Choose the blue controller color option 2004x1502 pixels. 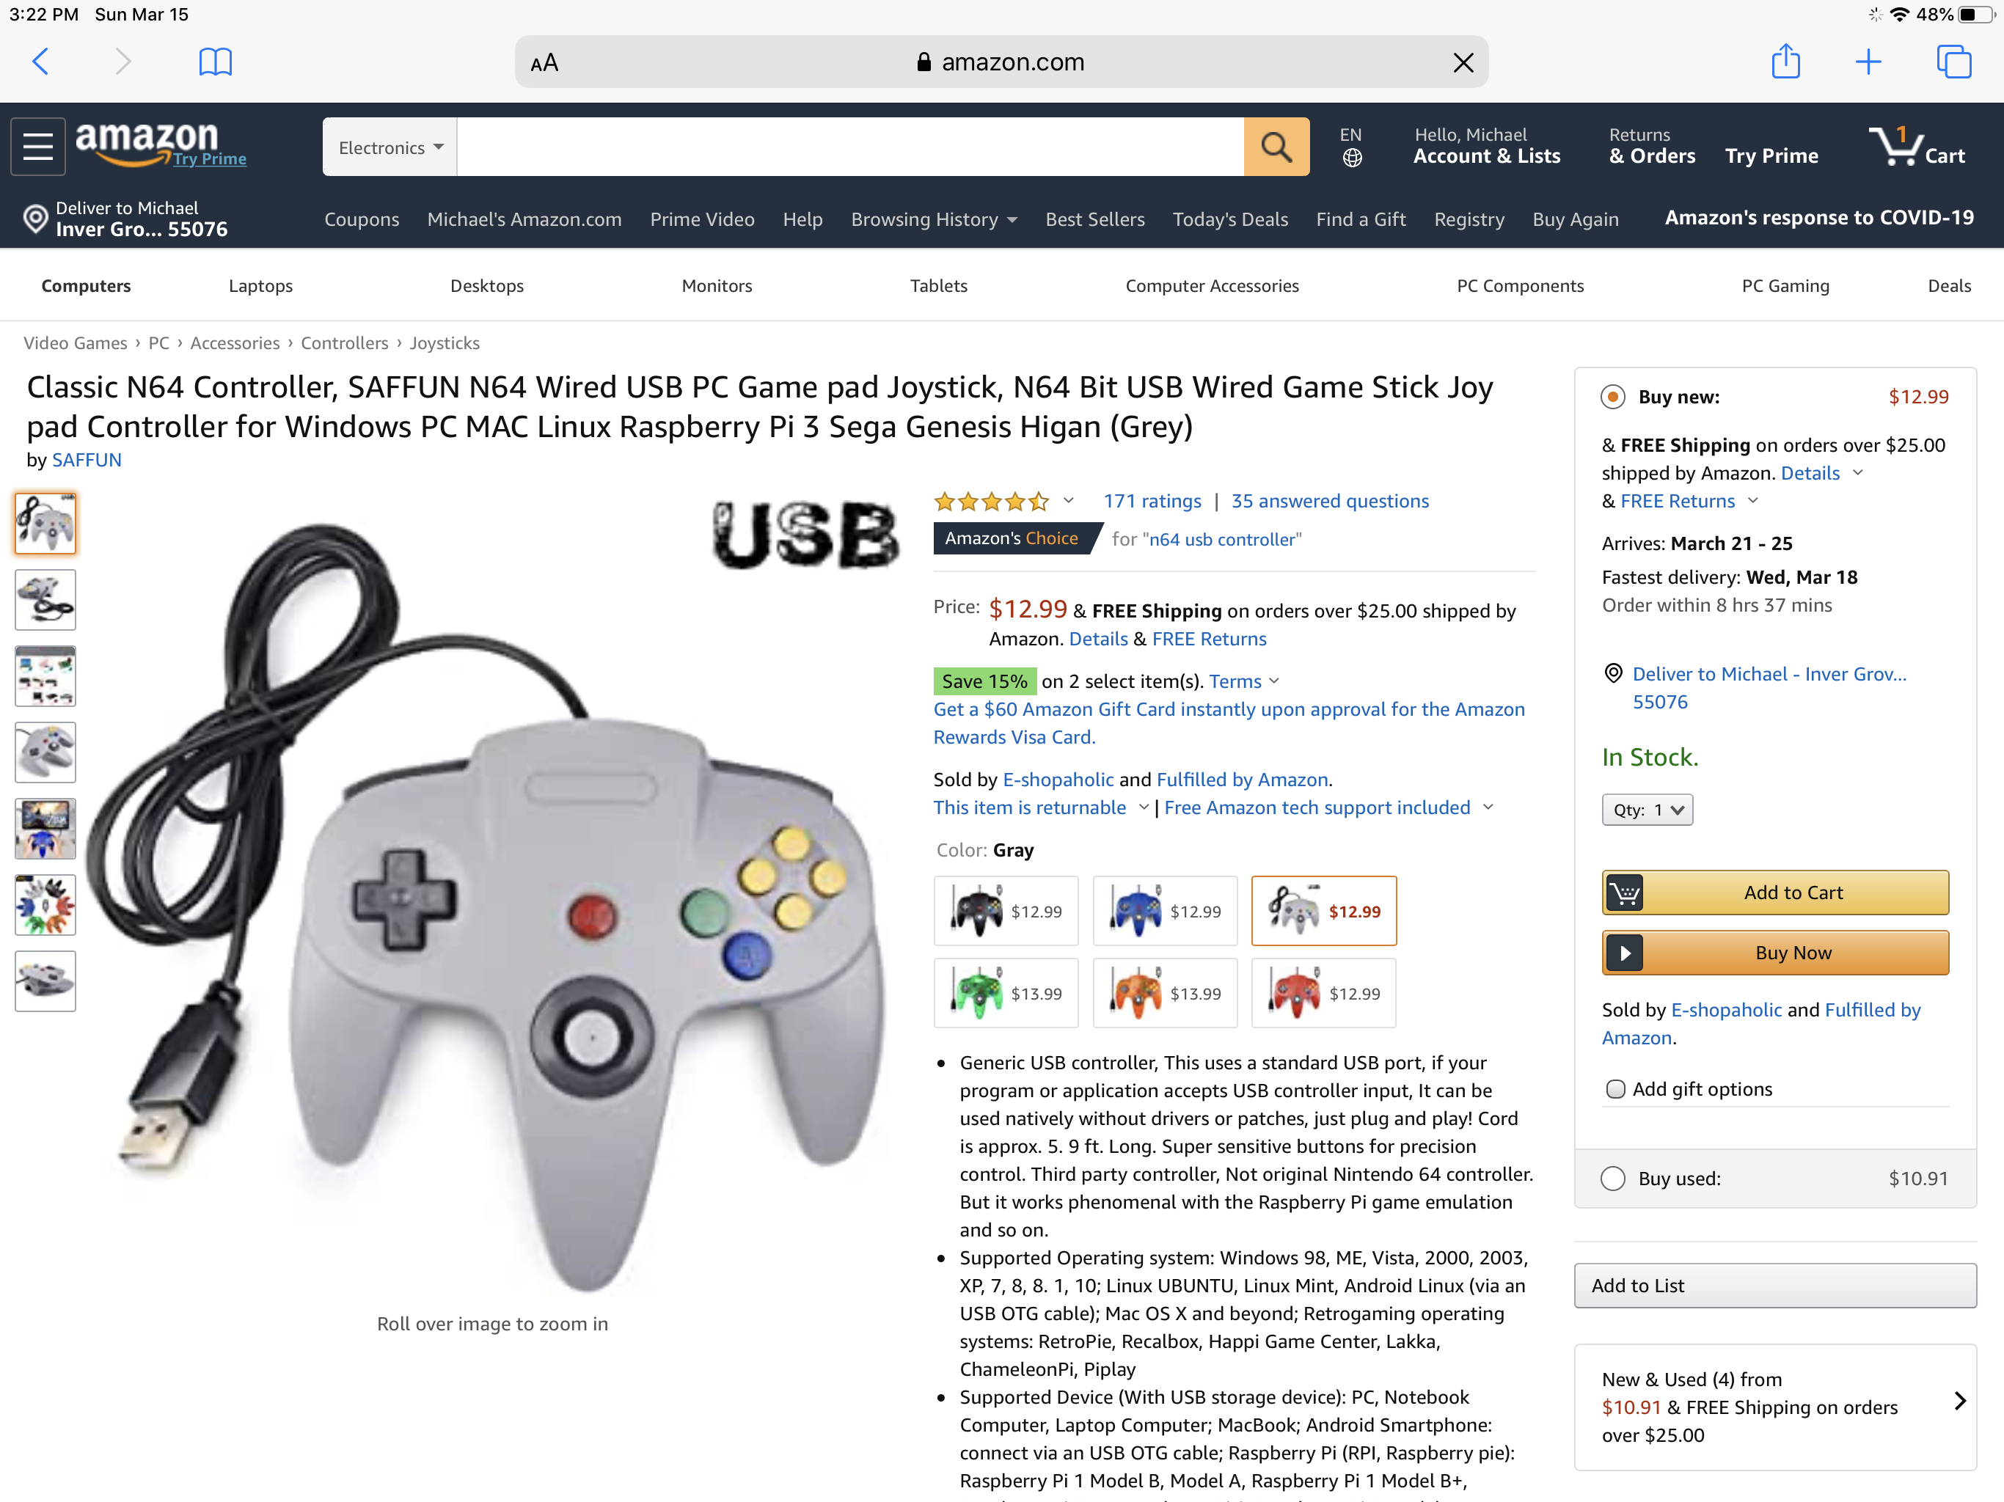click(x=1164, y=912)
